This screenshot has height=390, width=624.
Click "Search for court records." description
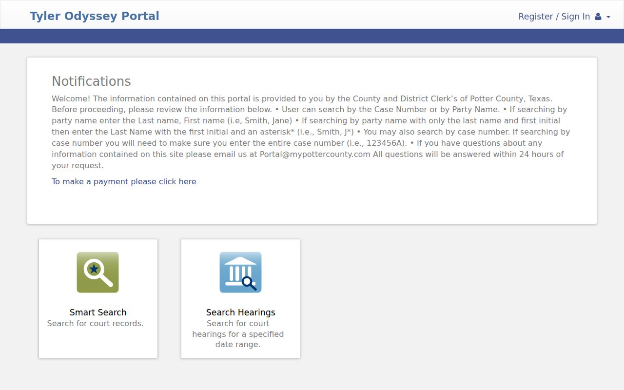point(96,323)
